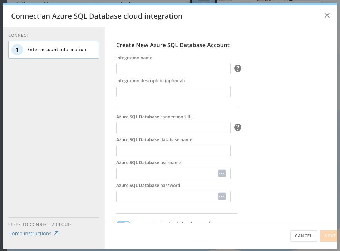Toggle the switch at the form bottom
This screenshot has height=251, width=340.
pos(123,222)
